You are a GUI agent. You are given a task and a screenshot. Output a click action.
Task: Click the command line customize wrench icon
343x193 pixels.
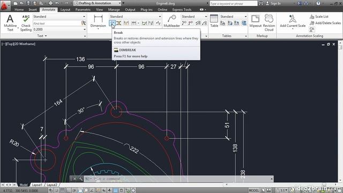pyautogui.click(x=80, y=179)
